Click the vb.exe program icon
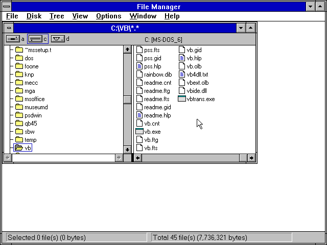This screenshot has height=245, width=327. (139, 132)
